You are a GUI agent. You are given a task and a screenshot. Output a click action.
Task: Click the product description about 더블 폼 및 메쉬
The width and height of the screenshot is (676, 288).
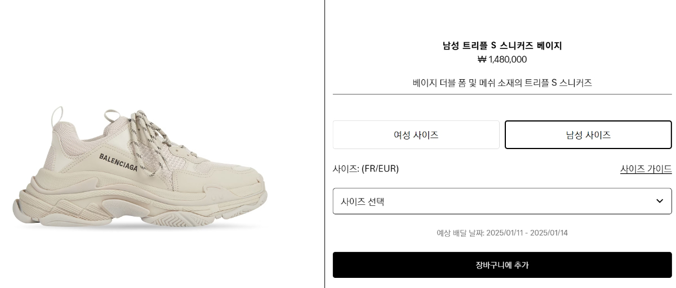pos(502,83)
